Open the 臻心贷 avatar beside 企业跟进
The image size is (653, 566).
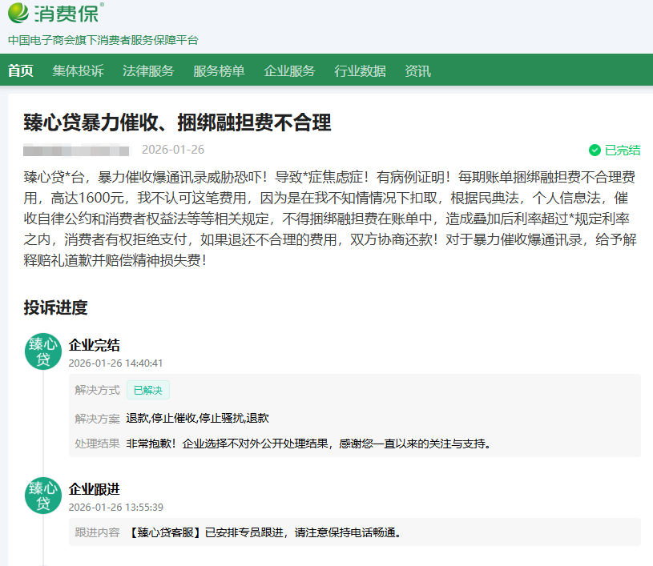[43, 495]
